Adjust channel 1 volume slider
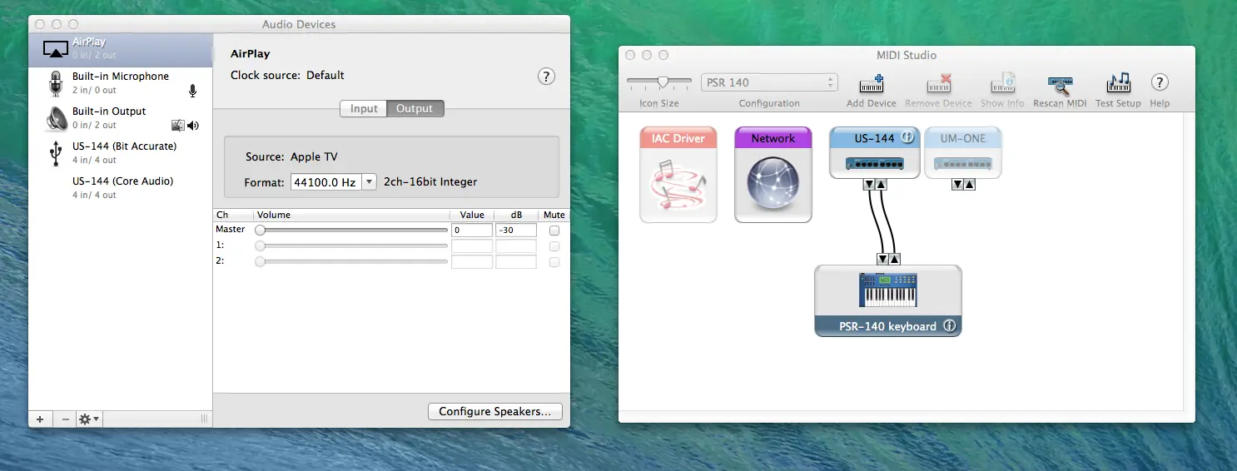This screenshot has width=1237, height=471. 352,245
